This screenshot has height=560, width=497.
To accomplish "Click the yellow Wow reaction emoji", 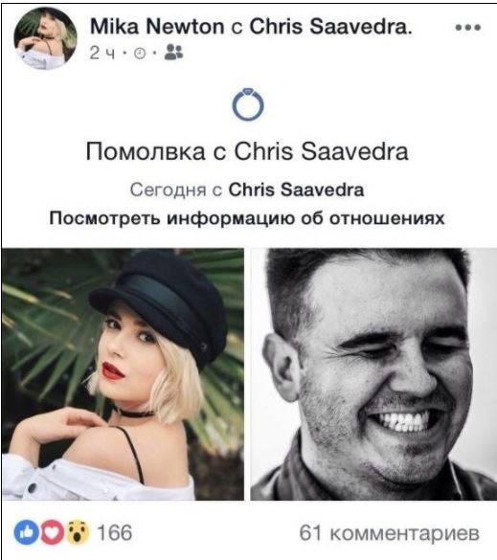I will coord(78,532).
